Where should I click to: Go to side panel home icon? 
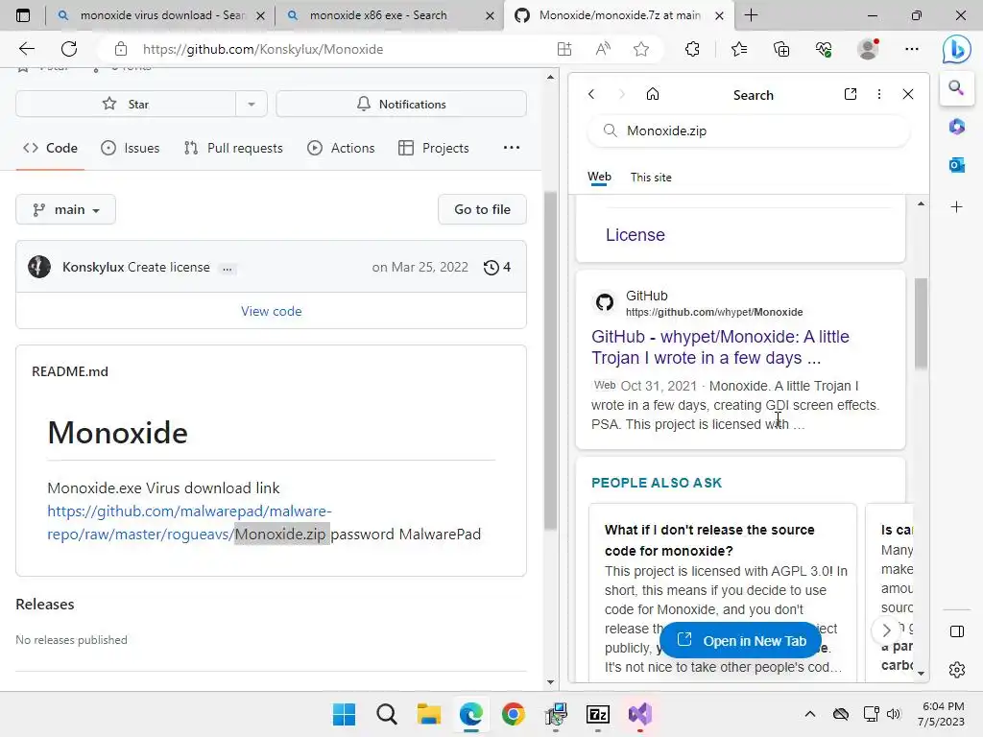(x=653, y=94)
